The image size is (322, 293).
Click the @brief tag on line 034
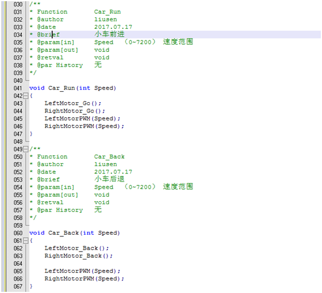[48, 35]
